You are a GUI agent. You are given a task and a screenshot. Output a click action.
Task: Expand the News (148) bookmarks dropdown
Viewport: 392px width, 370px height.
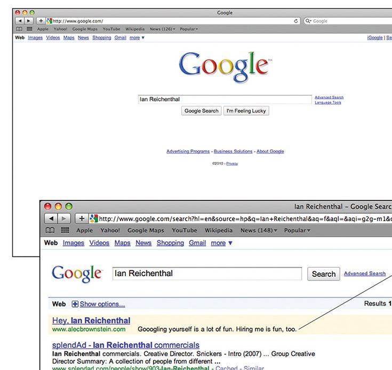coord(259,230)
